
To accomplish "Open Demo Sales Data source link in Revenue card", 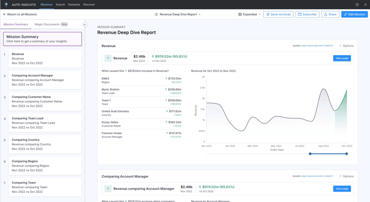I will click(x=317, y=46).
